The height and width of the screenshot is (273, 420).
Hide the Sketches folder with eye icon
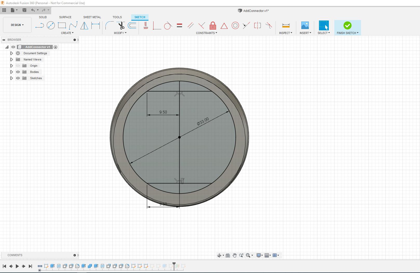click(18, 78)
